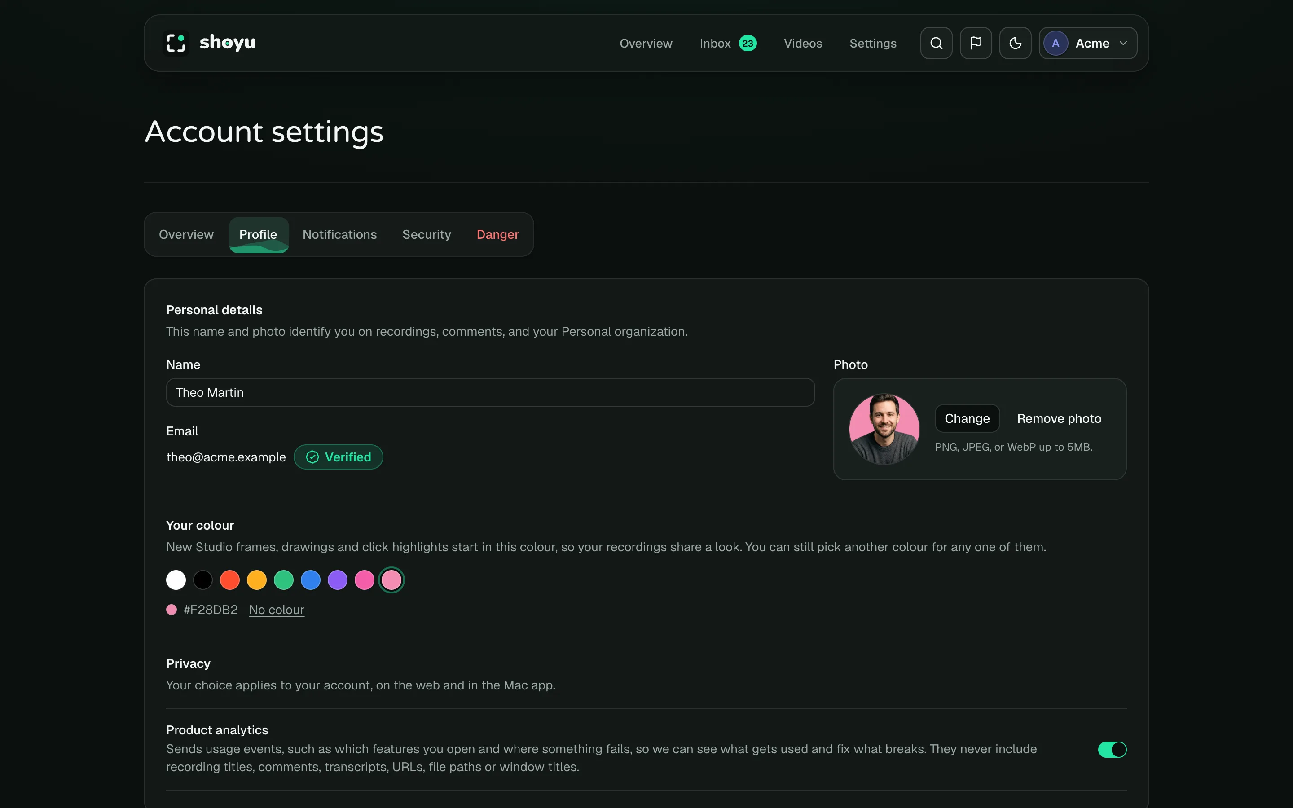Click the theo@acme.example email text
This screenshot has width=1293, height=808.
click(x=226, y=457)
